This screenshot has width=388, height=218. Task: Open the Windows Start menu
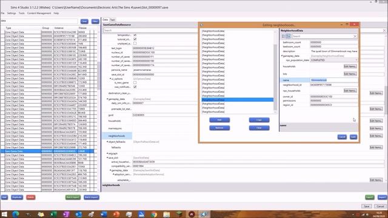[x=4, y=214]
